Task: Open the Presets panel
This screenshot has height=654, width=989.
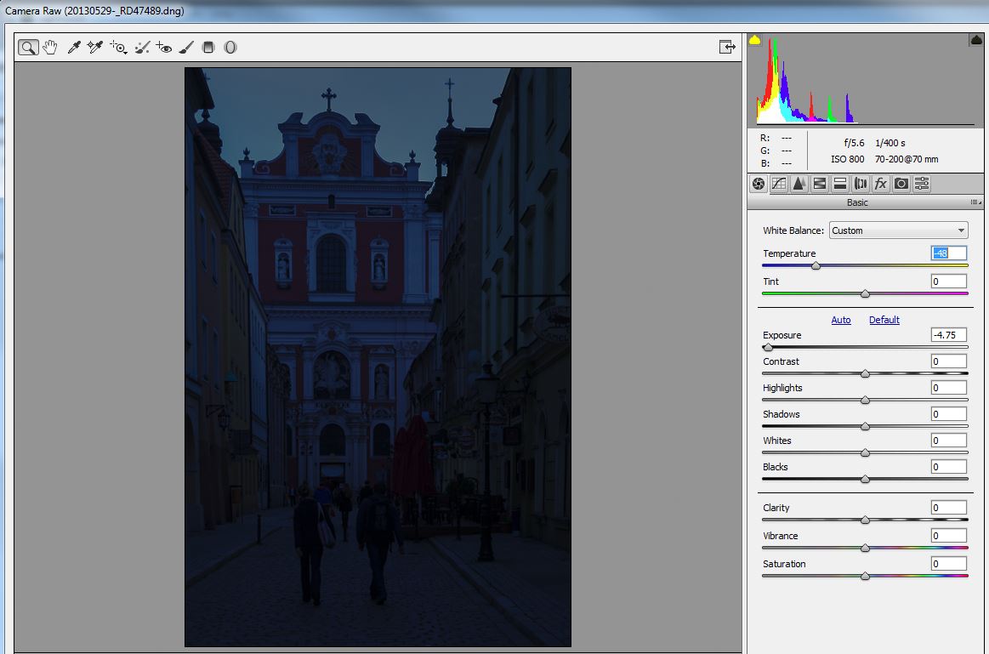Action: 922,184
